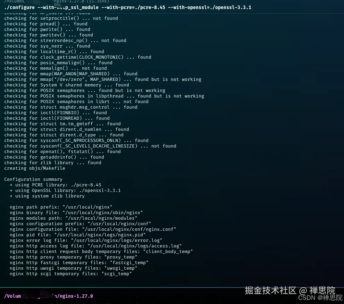Image resolution: width=344 pixels, height=304 pixels.
Task: Select line 'checking for localtime_r() ... found'
Action: tap(54, 52)
